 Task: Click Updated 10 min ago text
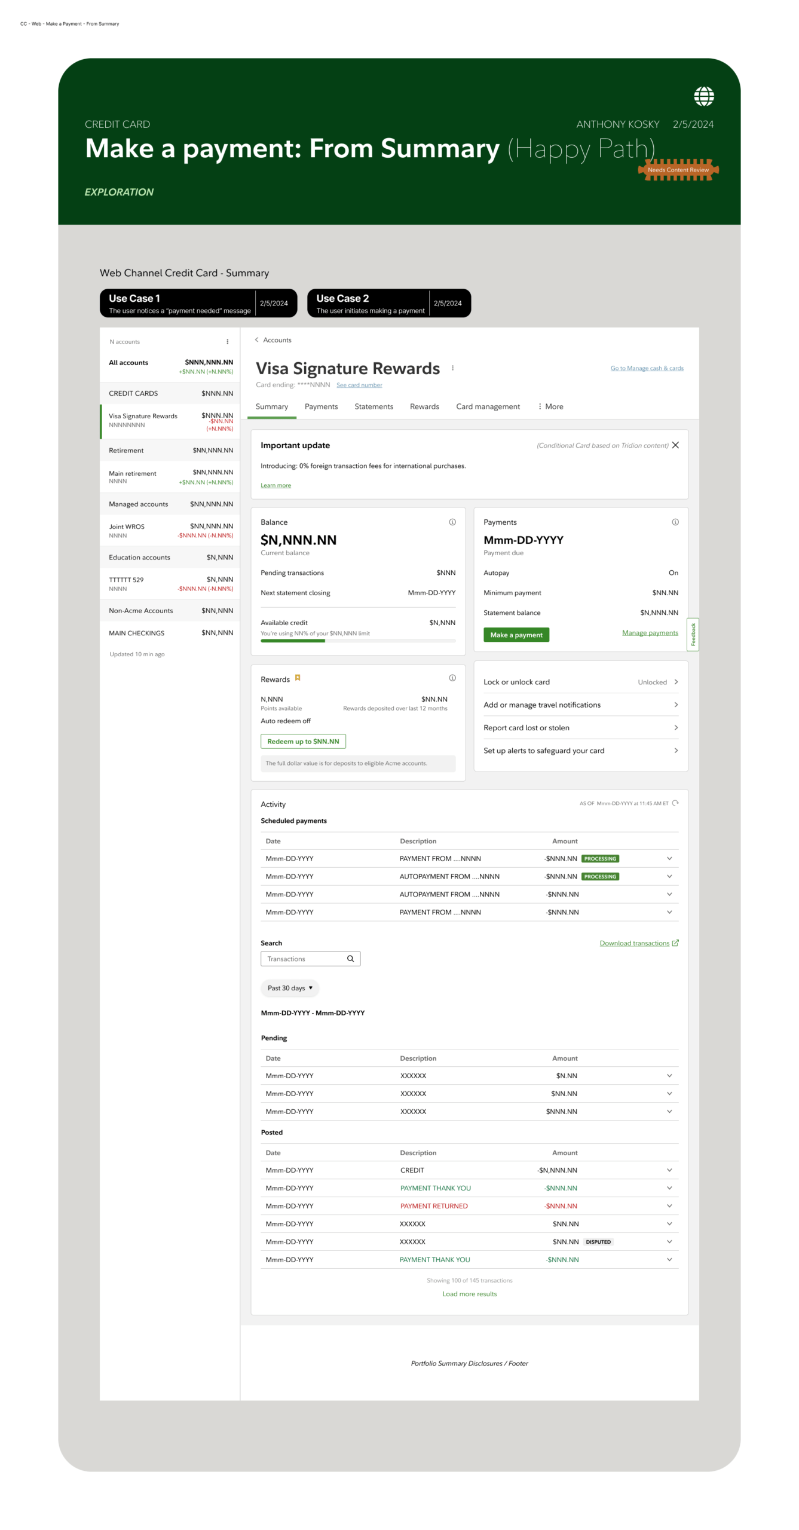coord(137,654)
